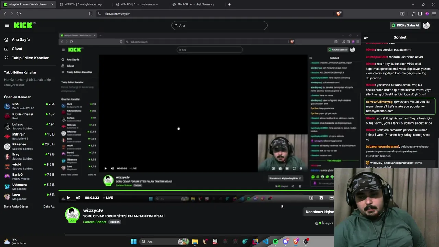
Task: Open recommended channel Riv9
Action: pyautogui.click(x=29, y=106)
